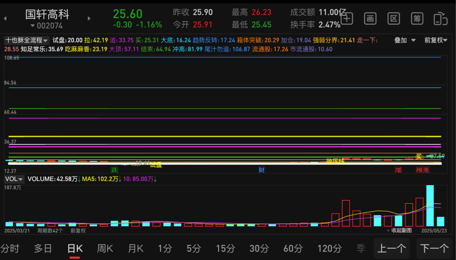Click the 上一个 previous button
The image size is (456, 260).
[392, 248]
